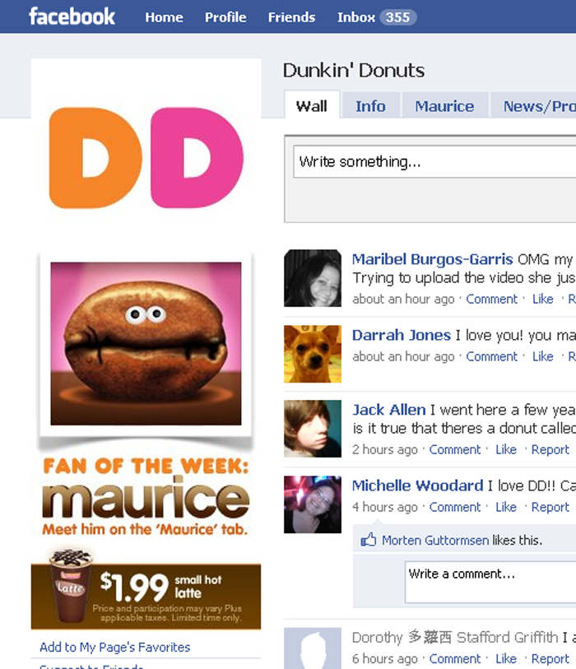Click Jack Allen's profile picture
Image resolution: width=576 pixels, height=669 pixels.
(x=313, y=429)
